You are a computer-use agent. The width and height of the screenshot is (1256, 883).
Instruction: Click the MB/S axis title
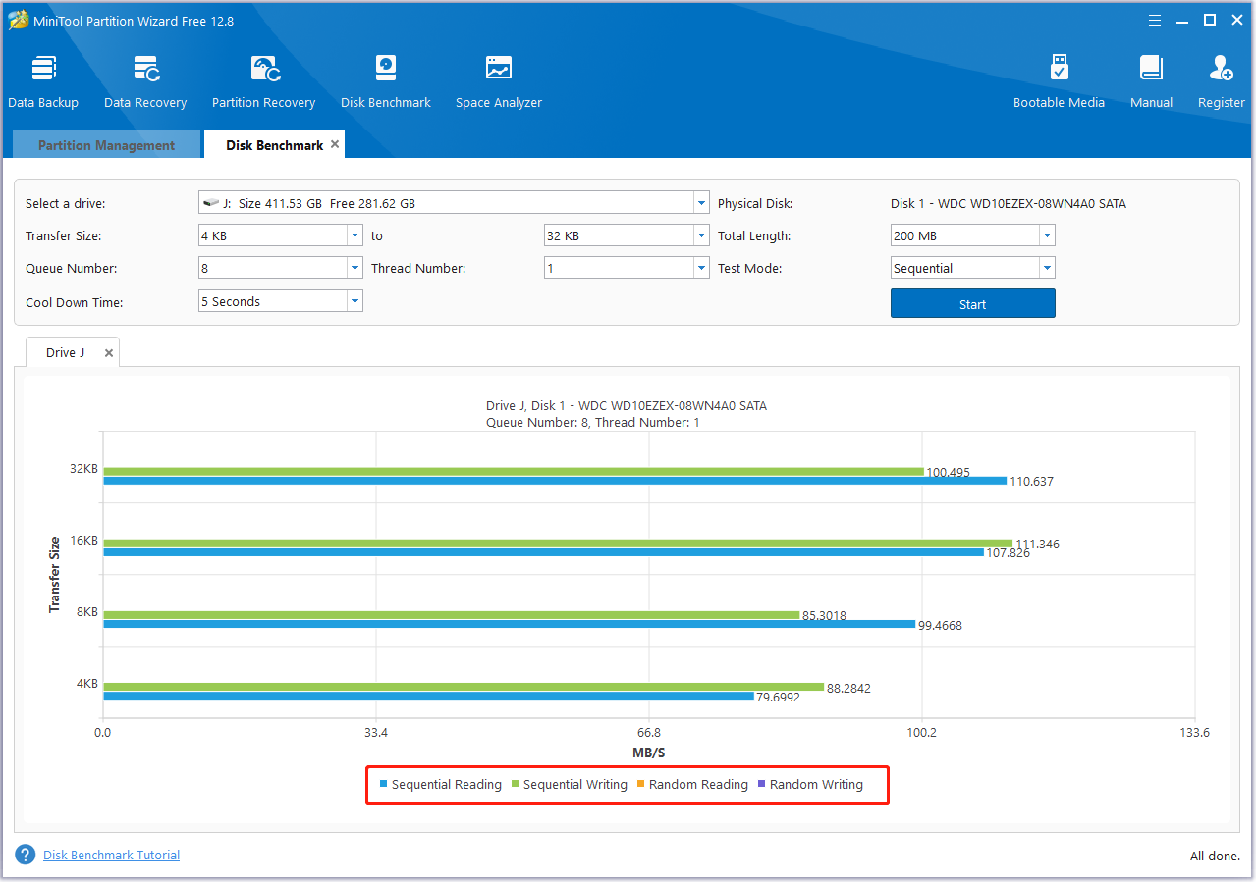coord(648,753)
